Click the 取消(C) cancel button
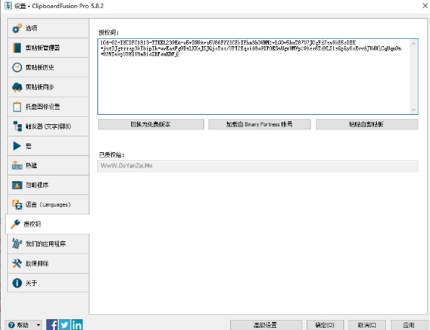 367,325
